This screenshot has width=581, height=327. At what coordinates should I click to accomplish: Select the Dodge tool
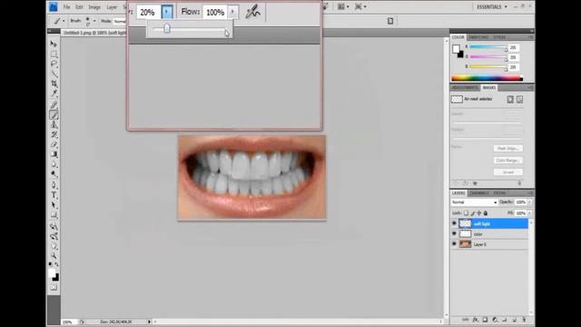[54, 173]
